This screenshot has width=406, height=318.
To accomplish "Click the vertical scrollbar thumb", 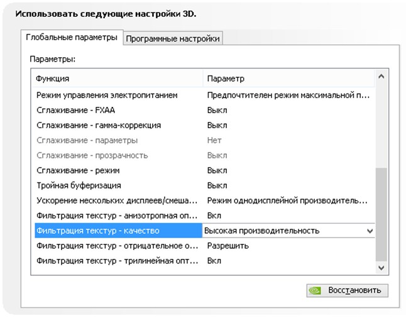I will (x=381, y=214).
